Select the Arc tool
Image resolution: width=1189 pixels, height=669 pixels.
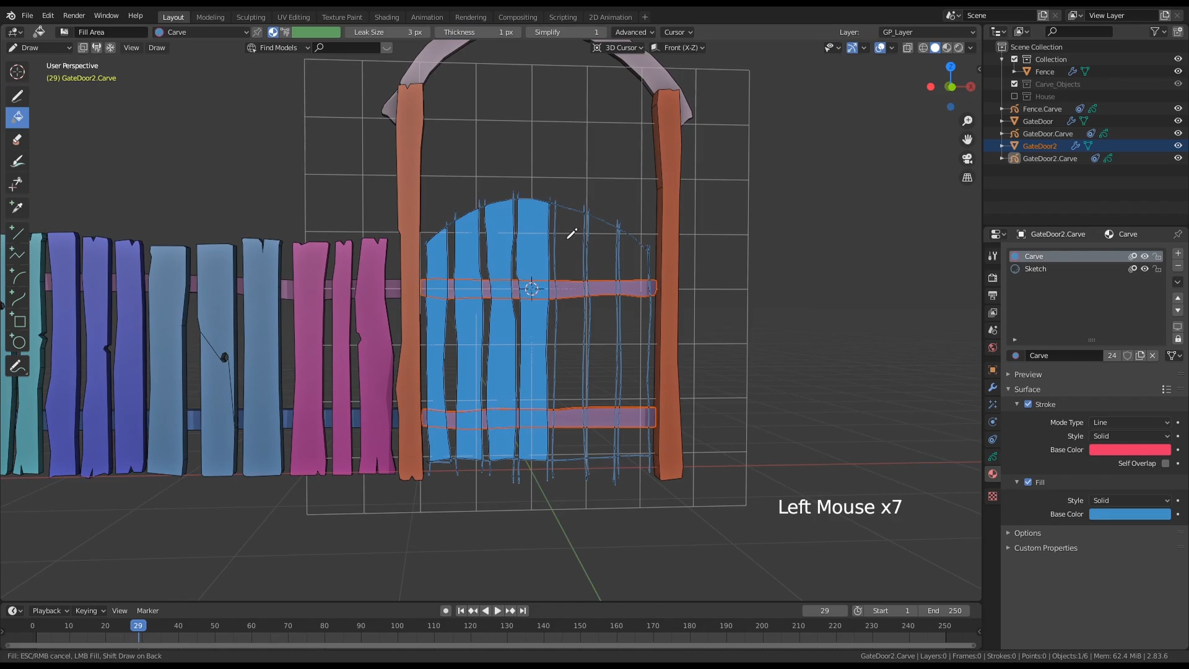tap(17, 276)
